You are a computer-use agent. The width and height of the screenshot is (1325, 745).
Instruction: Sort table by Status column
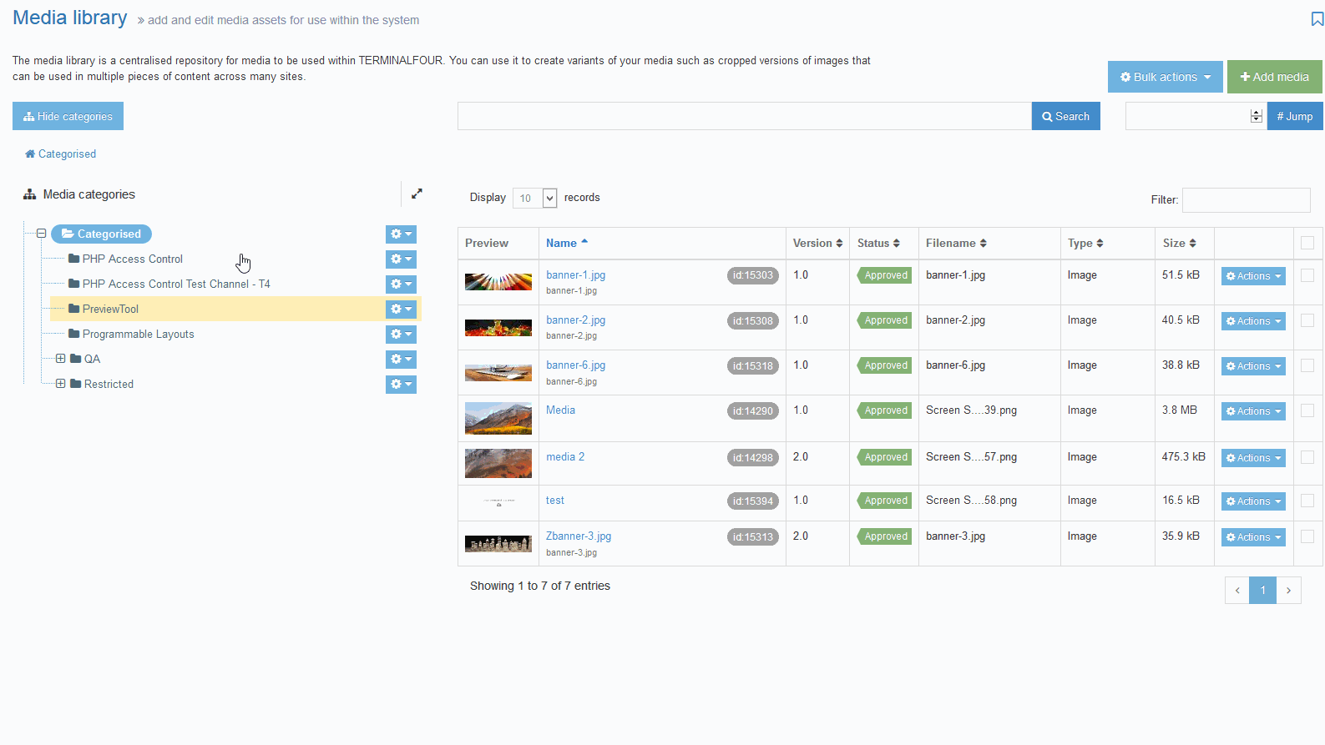click(884, 243)
